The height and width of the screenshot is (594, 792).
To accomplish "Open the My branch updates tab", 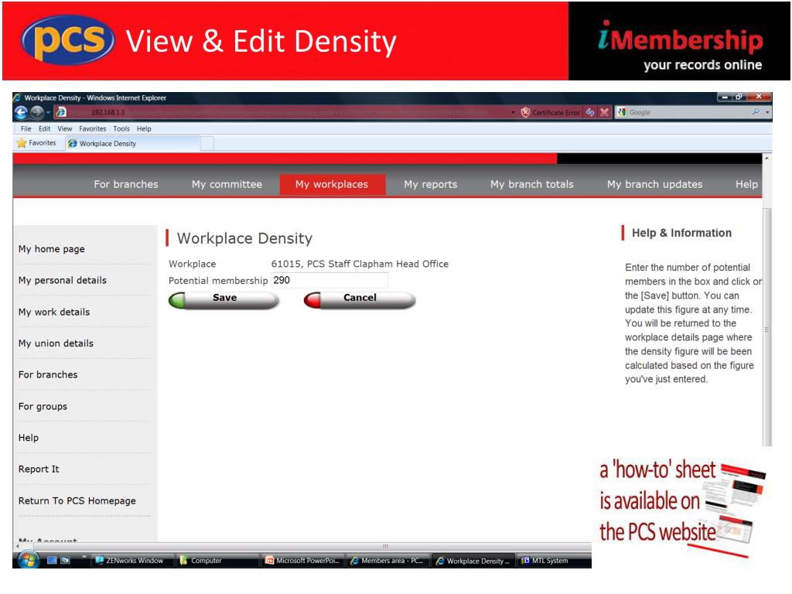I will click(x=654, y=184).
